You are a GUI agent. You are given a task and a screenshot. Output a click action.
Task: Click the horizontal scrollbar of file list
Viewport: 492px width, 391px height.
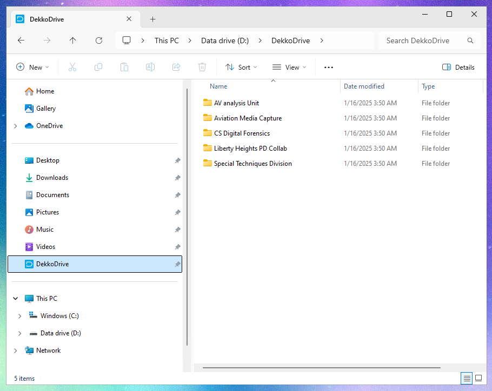[322, 367]
